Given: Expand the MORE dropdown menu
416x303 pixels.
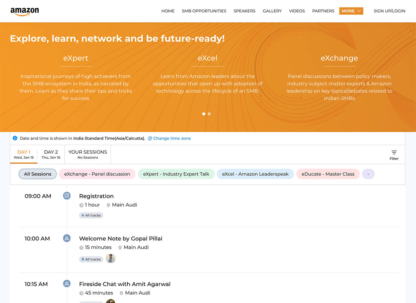Looking at the screenshot, I should (x=351, y=11).
